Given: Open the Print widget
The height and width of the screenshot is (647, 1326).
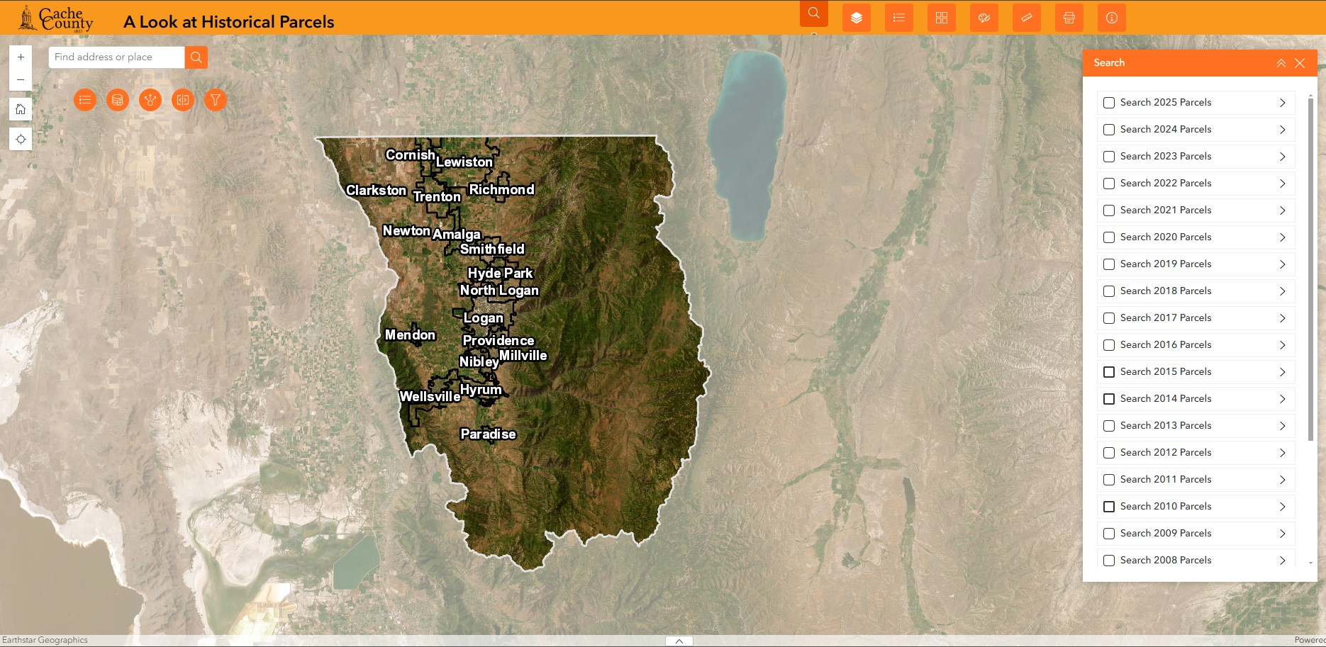Looking at the screenshot, I should point(1069,18).
